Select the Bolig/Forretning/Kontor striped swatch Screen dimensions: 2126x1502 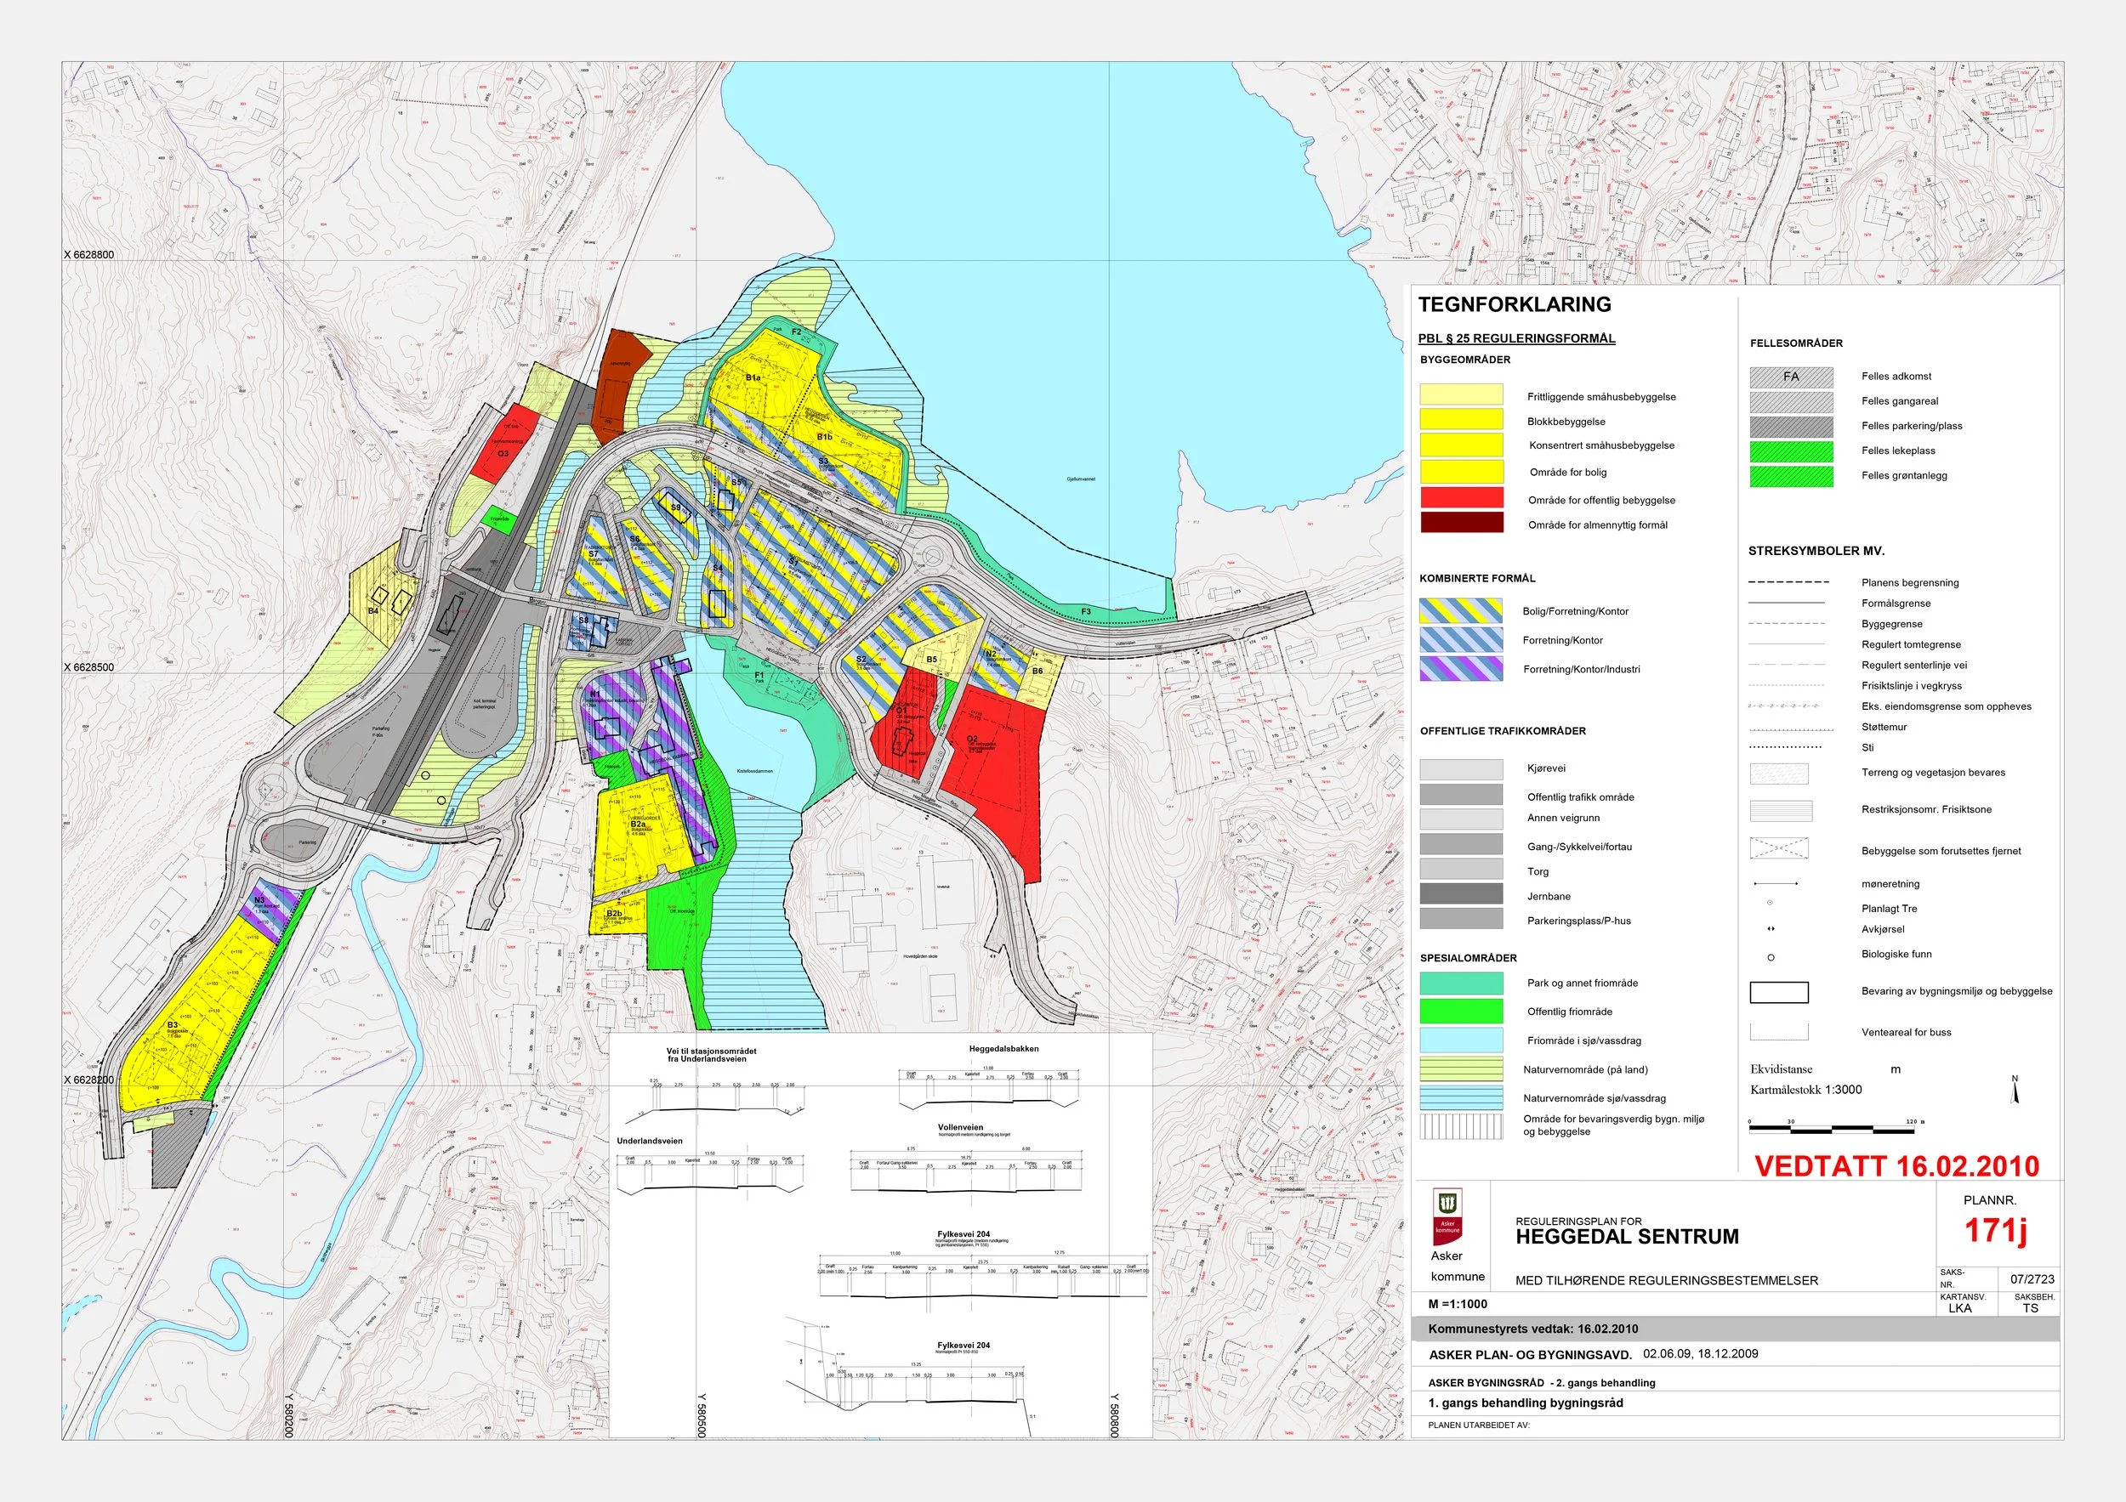coord(1461,611)
